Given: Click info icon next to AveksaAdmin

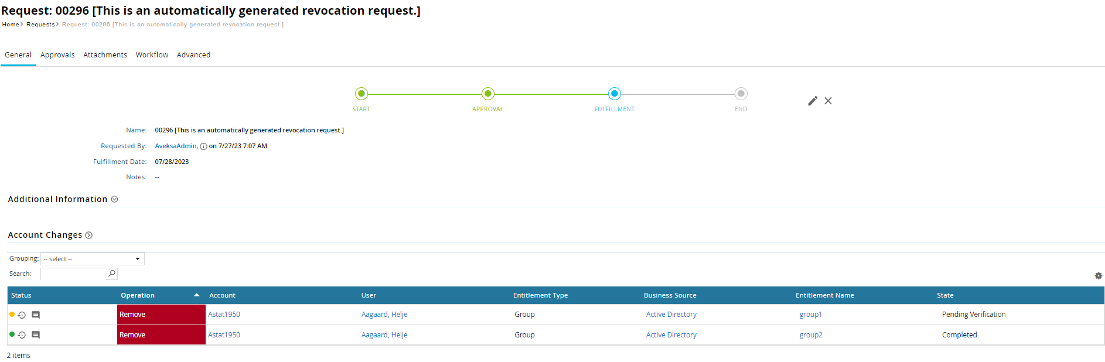Looking at the screenshot, I should click(203, 146).
